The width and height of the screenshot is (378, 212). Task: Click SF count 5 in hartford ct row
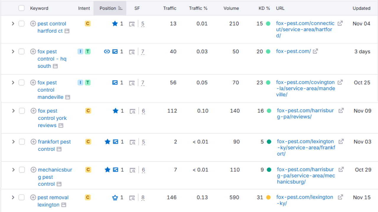point(143,24)
